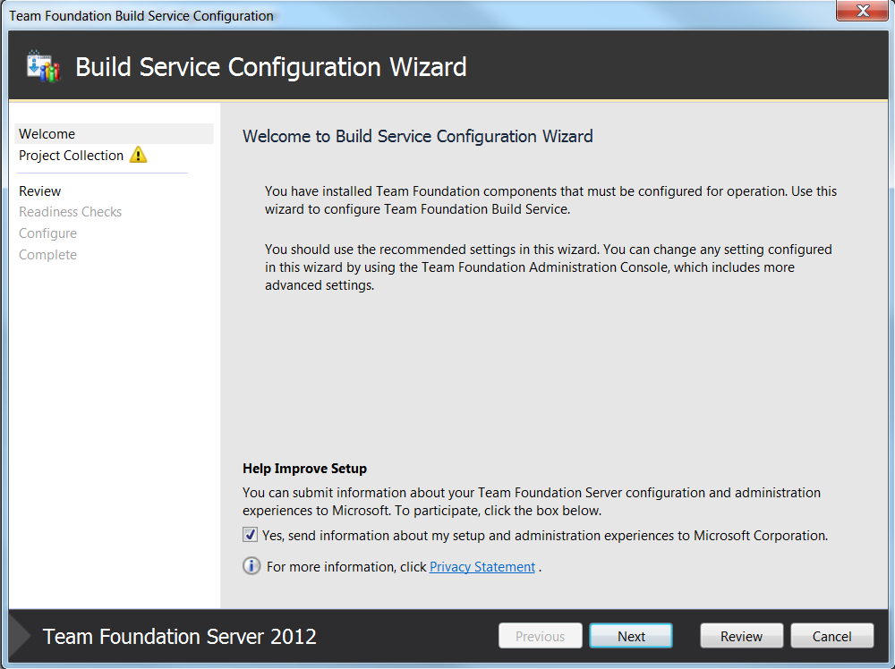Select the Readiness Checks step
The height and width of the screenshot is (669, 895).
[x=70, y=212]
